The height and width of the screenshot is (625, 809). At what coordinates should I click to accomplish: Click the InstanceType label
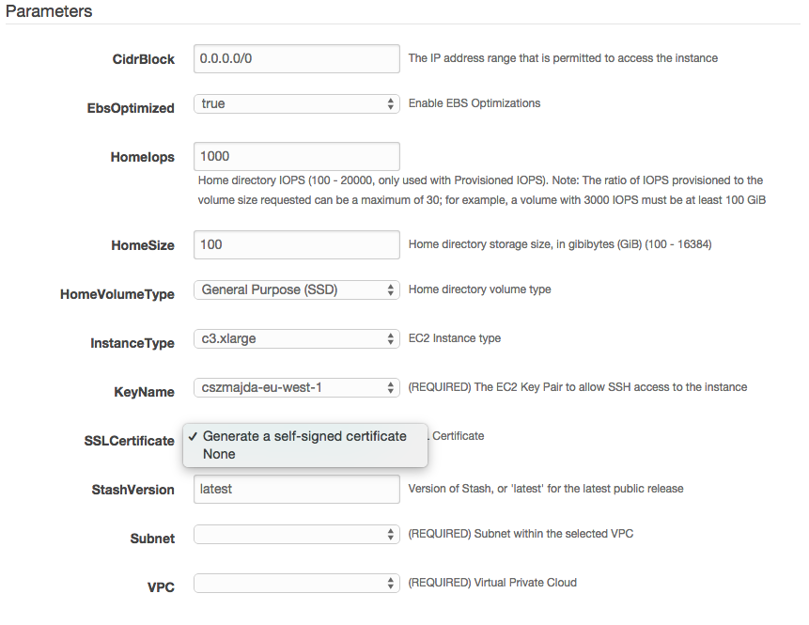[132, 343]
